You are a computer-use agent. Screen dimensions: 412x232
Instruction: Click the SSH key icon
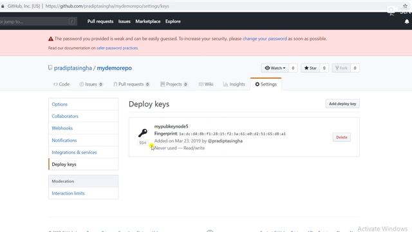(143, 133)
